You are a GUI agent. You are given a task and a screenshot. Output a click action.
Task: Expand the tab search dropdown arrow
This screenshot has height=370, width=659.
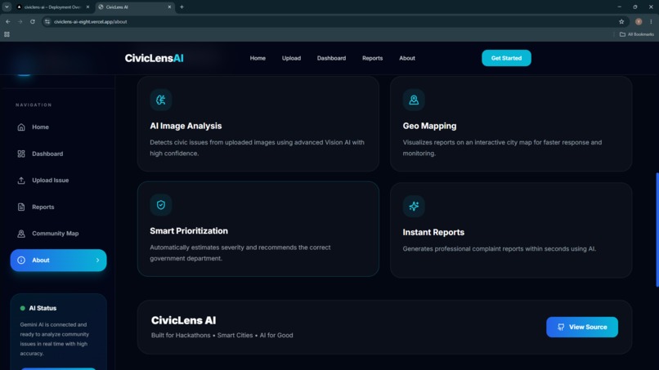(7, 7)
